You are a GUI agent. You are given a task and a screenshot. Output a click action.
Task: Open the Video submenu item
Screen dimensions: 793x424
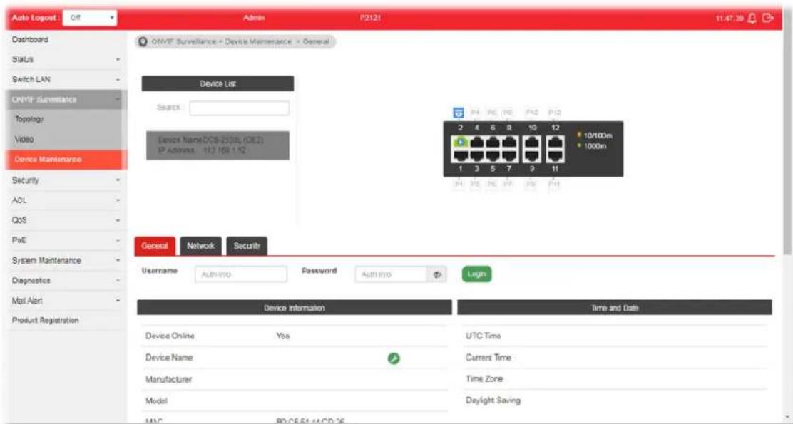point(66,139)
